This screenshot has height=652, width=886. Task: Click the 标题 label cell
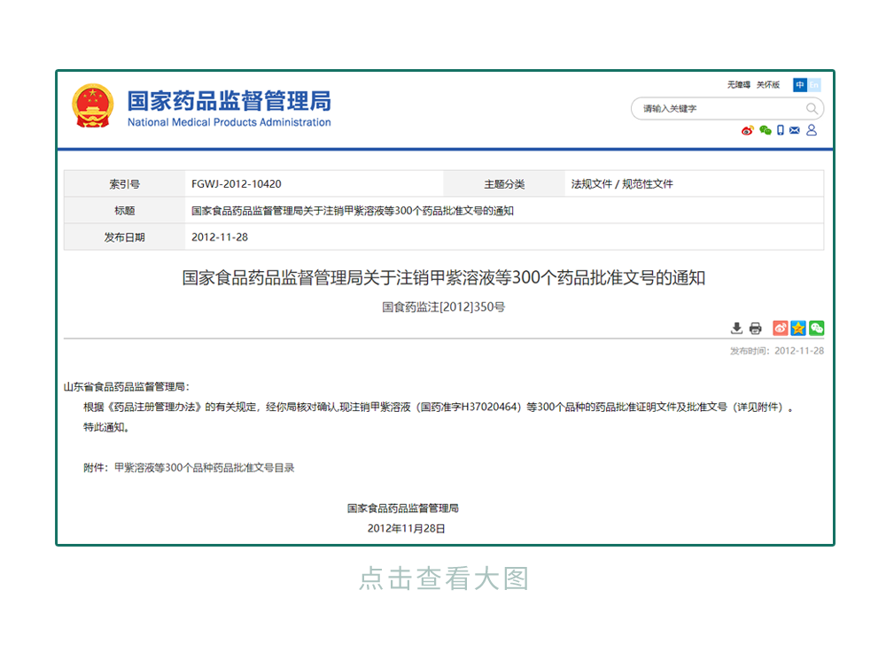click(124, 211)
